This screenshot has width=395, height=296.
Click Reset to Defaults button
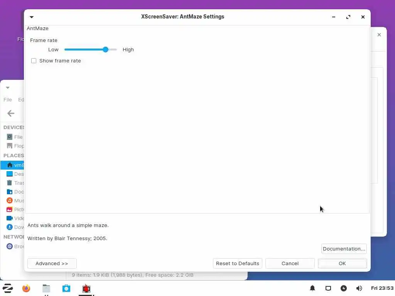click(x=238, y=263)
